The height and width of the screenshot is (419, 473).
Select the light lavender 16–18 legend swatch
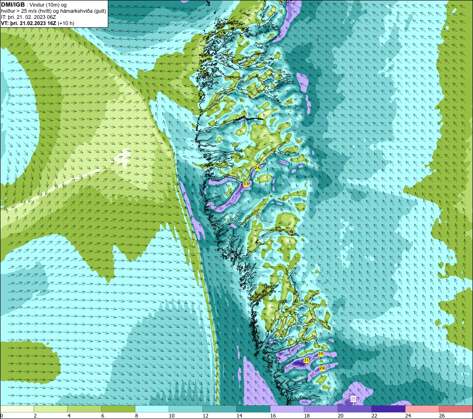coord(287,409)
